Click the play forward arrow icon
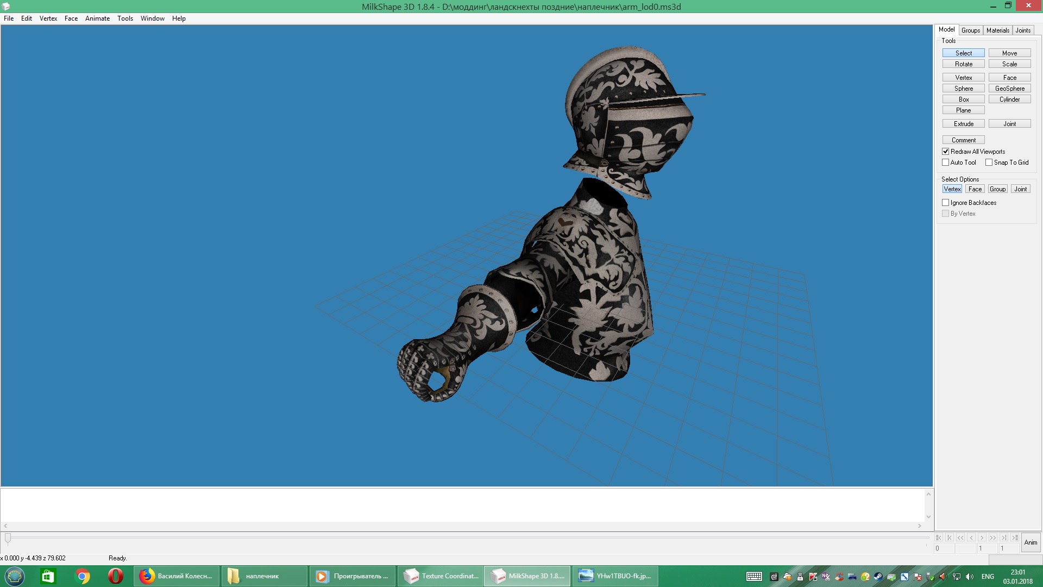This screenshot has height=587, width=1043. [982, 538]
